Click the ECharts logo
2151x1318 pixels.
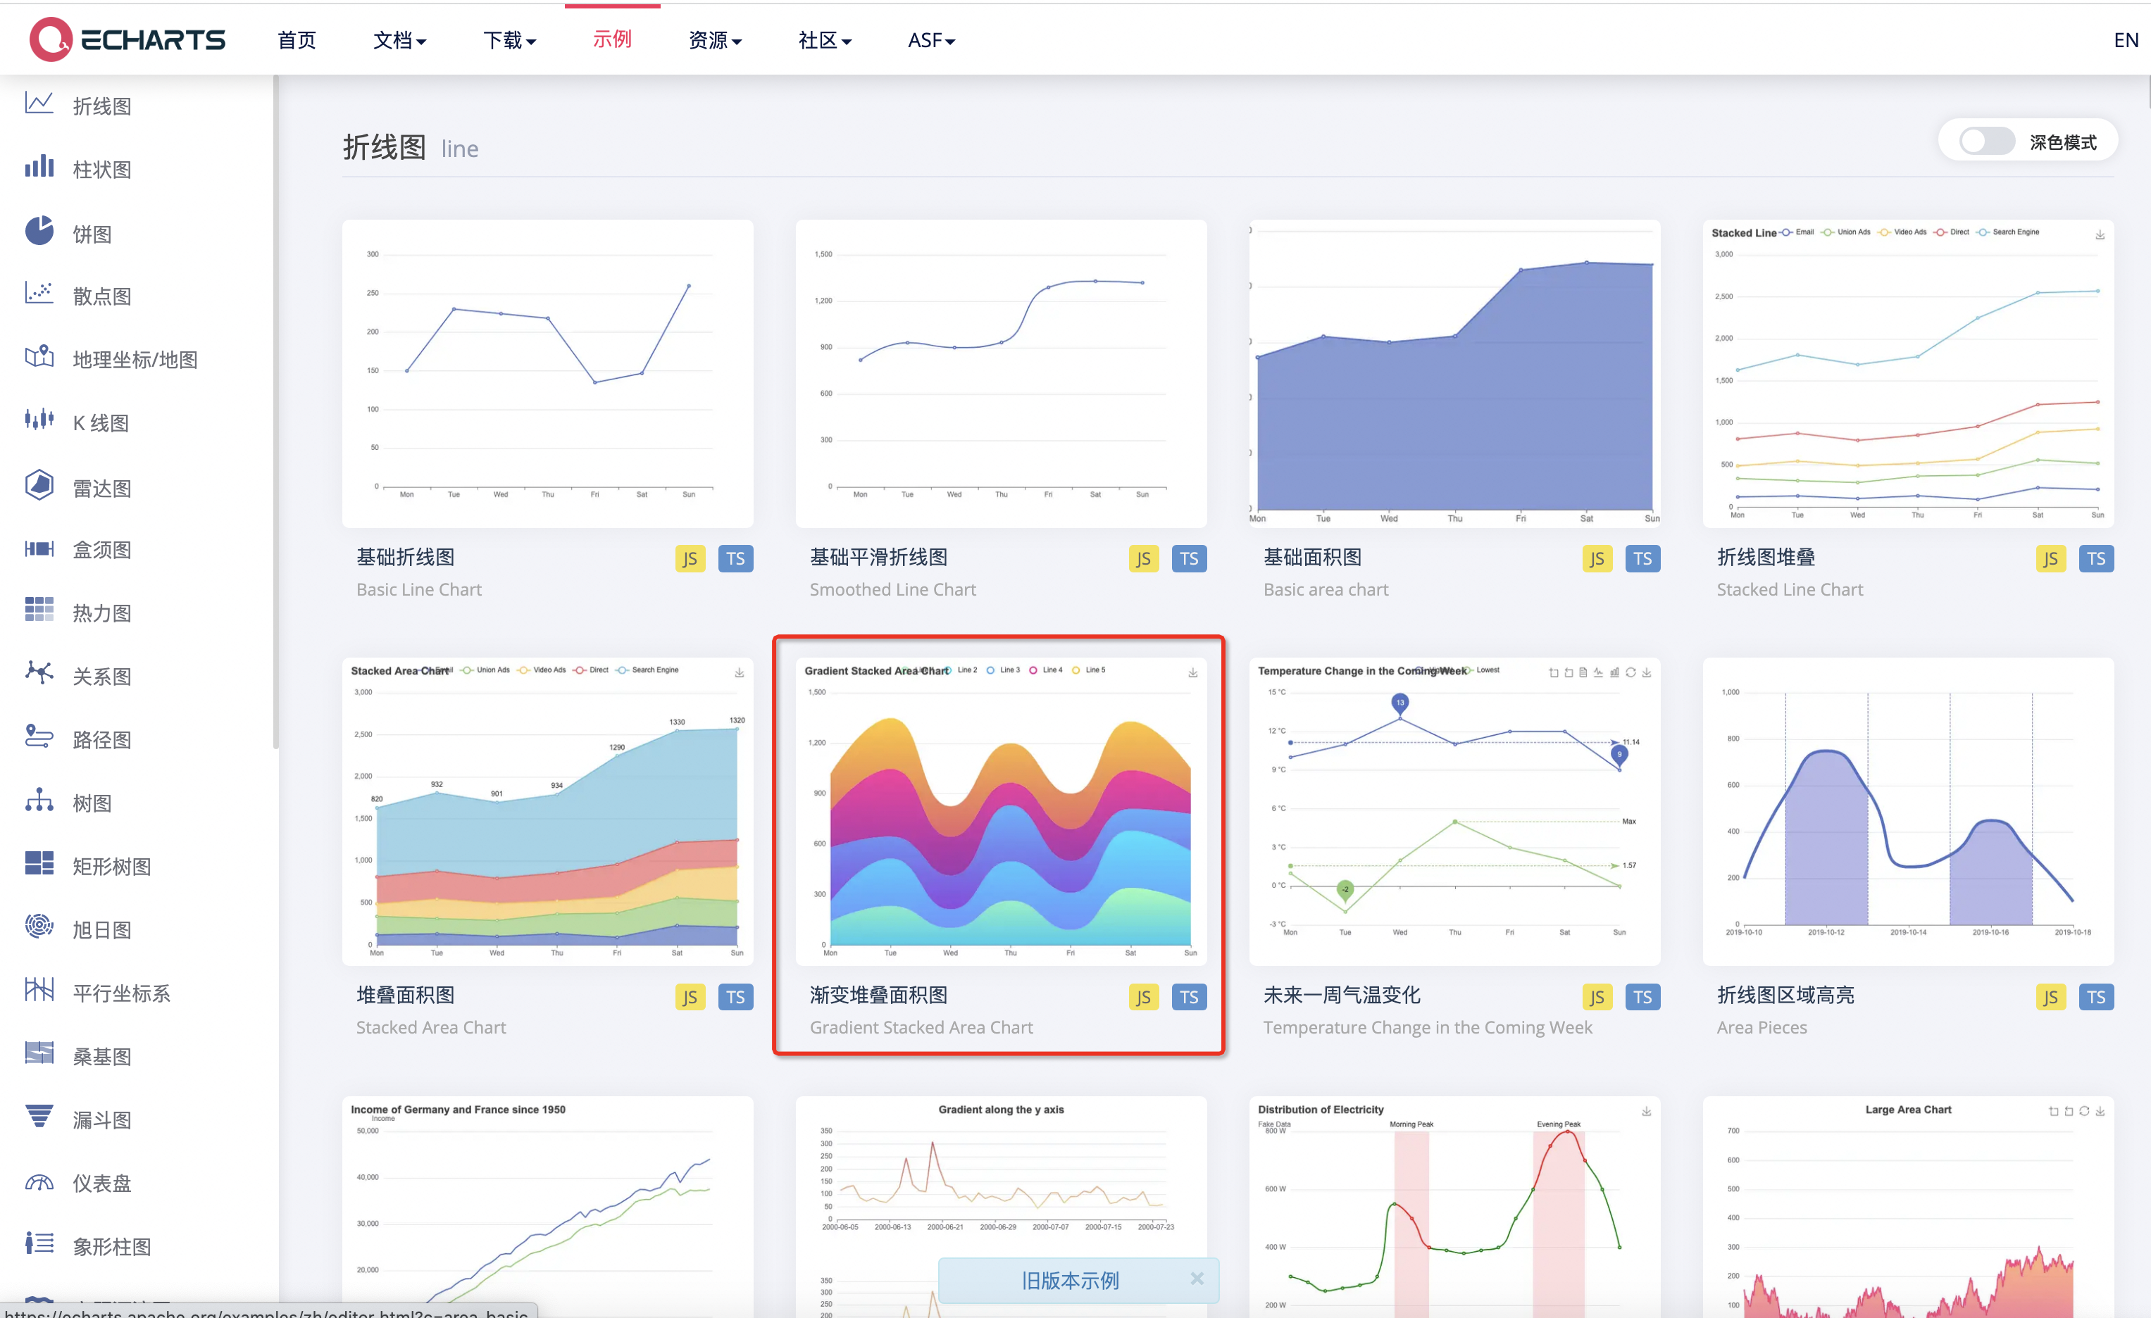(x=127, y=40)
